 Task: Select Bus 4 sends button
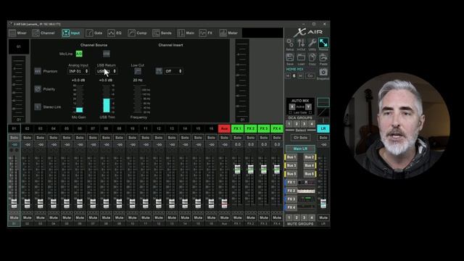310,165
